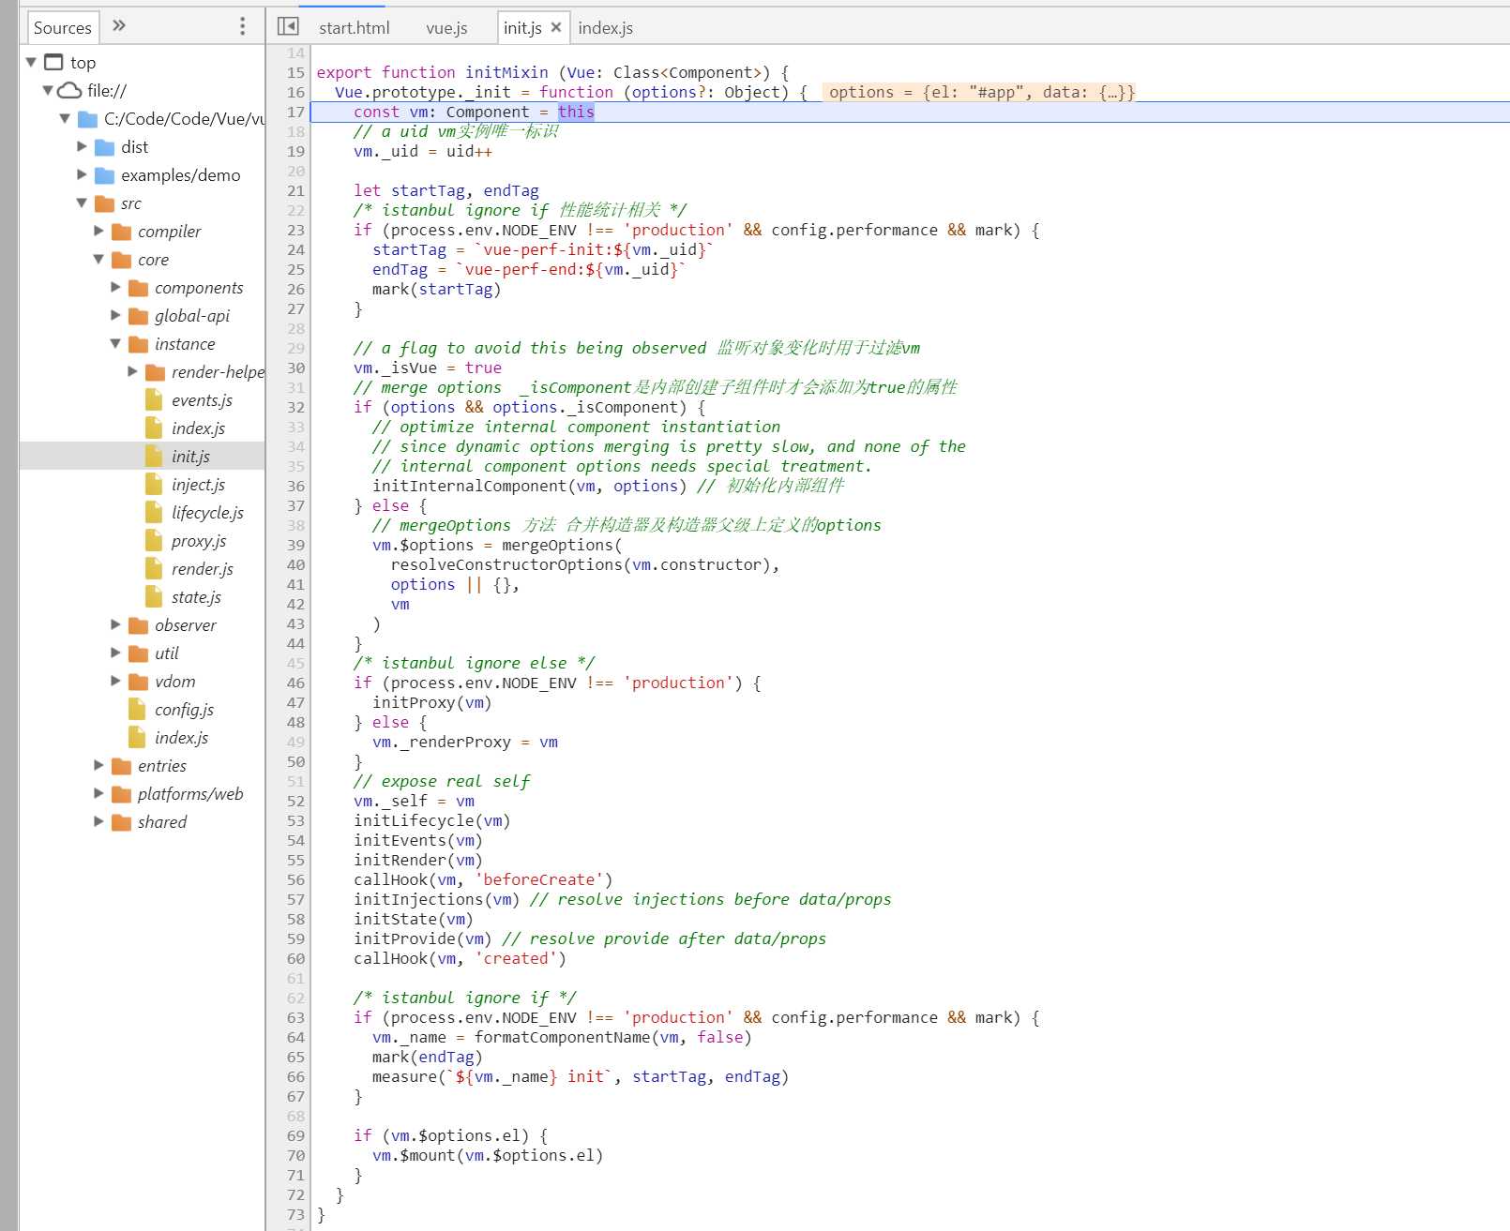Set breakpoint on line 70 gutter
The width and height of the screenshot is (1510, 1231).
point(295,1155)
